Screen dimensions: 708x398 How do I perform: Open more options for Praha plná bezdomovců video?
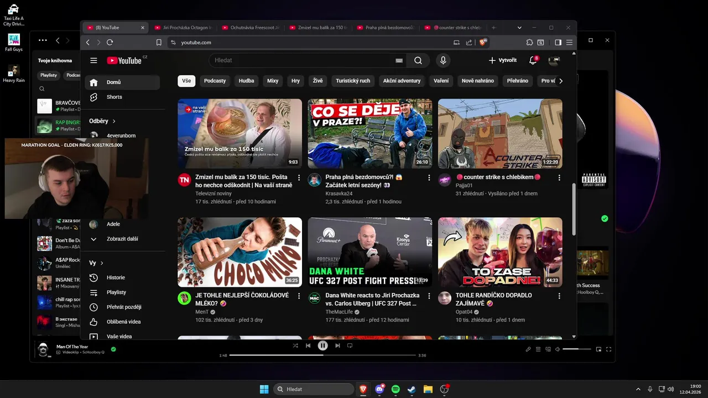[429, 177]
